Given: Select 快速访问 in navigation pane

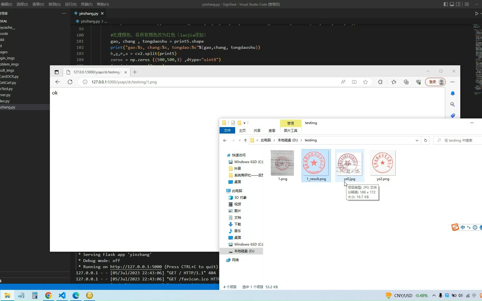Looking at the screenshot, I should click(x=238, y=155).
